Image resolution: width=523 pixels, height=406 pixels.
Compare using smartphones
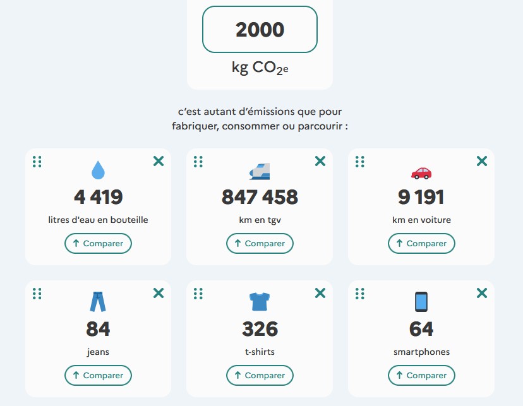point(421,375)
